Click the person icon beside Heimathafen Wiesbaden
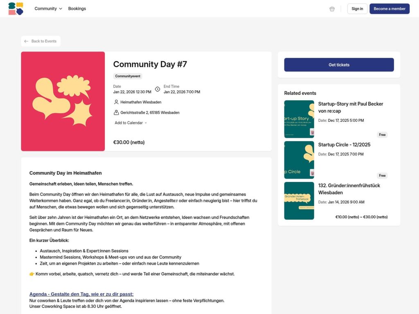The width and height of the screenshot is (419, 314). pyautogui.click(x=116, y=102)
